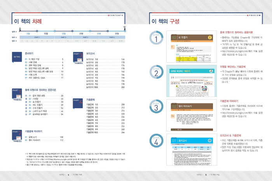272x181 pixels.
Task: Click the round badge icon in the 표 만들기 preview header
Action: 210,37
